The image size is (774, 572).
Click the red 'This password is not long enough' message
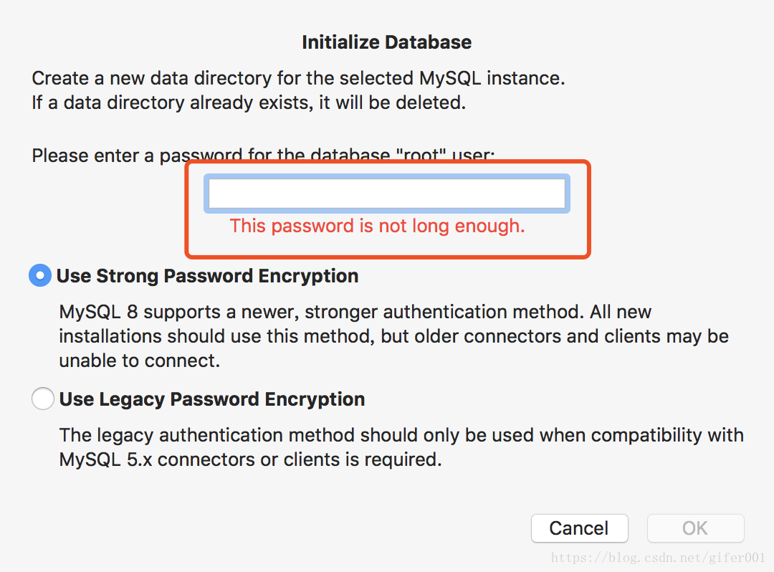(x=377, y=226)
